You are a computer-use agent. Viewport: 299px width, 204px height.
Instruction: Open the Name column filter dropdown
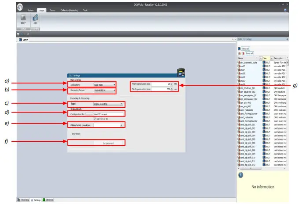pyautogui.click(x=261, y=58)
